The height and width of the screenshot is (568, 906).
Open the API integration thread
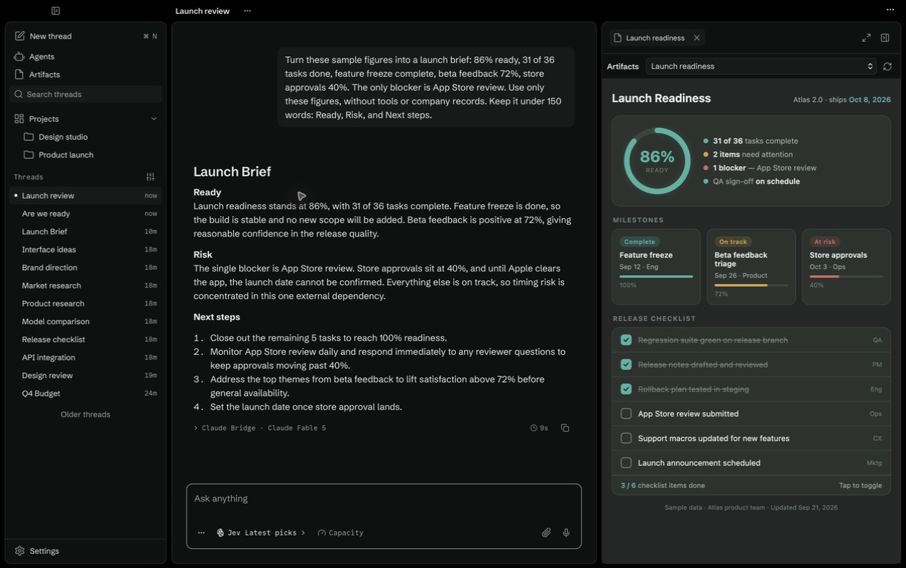85,357
